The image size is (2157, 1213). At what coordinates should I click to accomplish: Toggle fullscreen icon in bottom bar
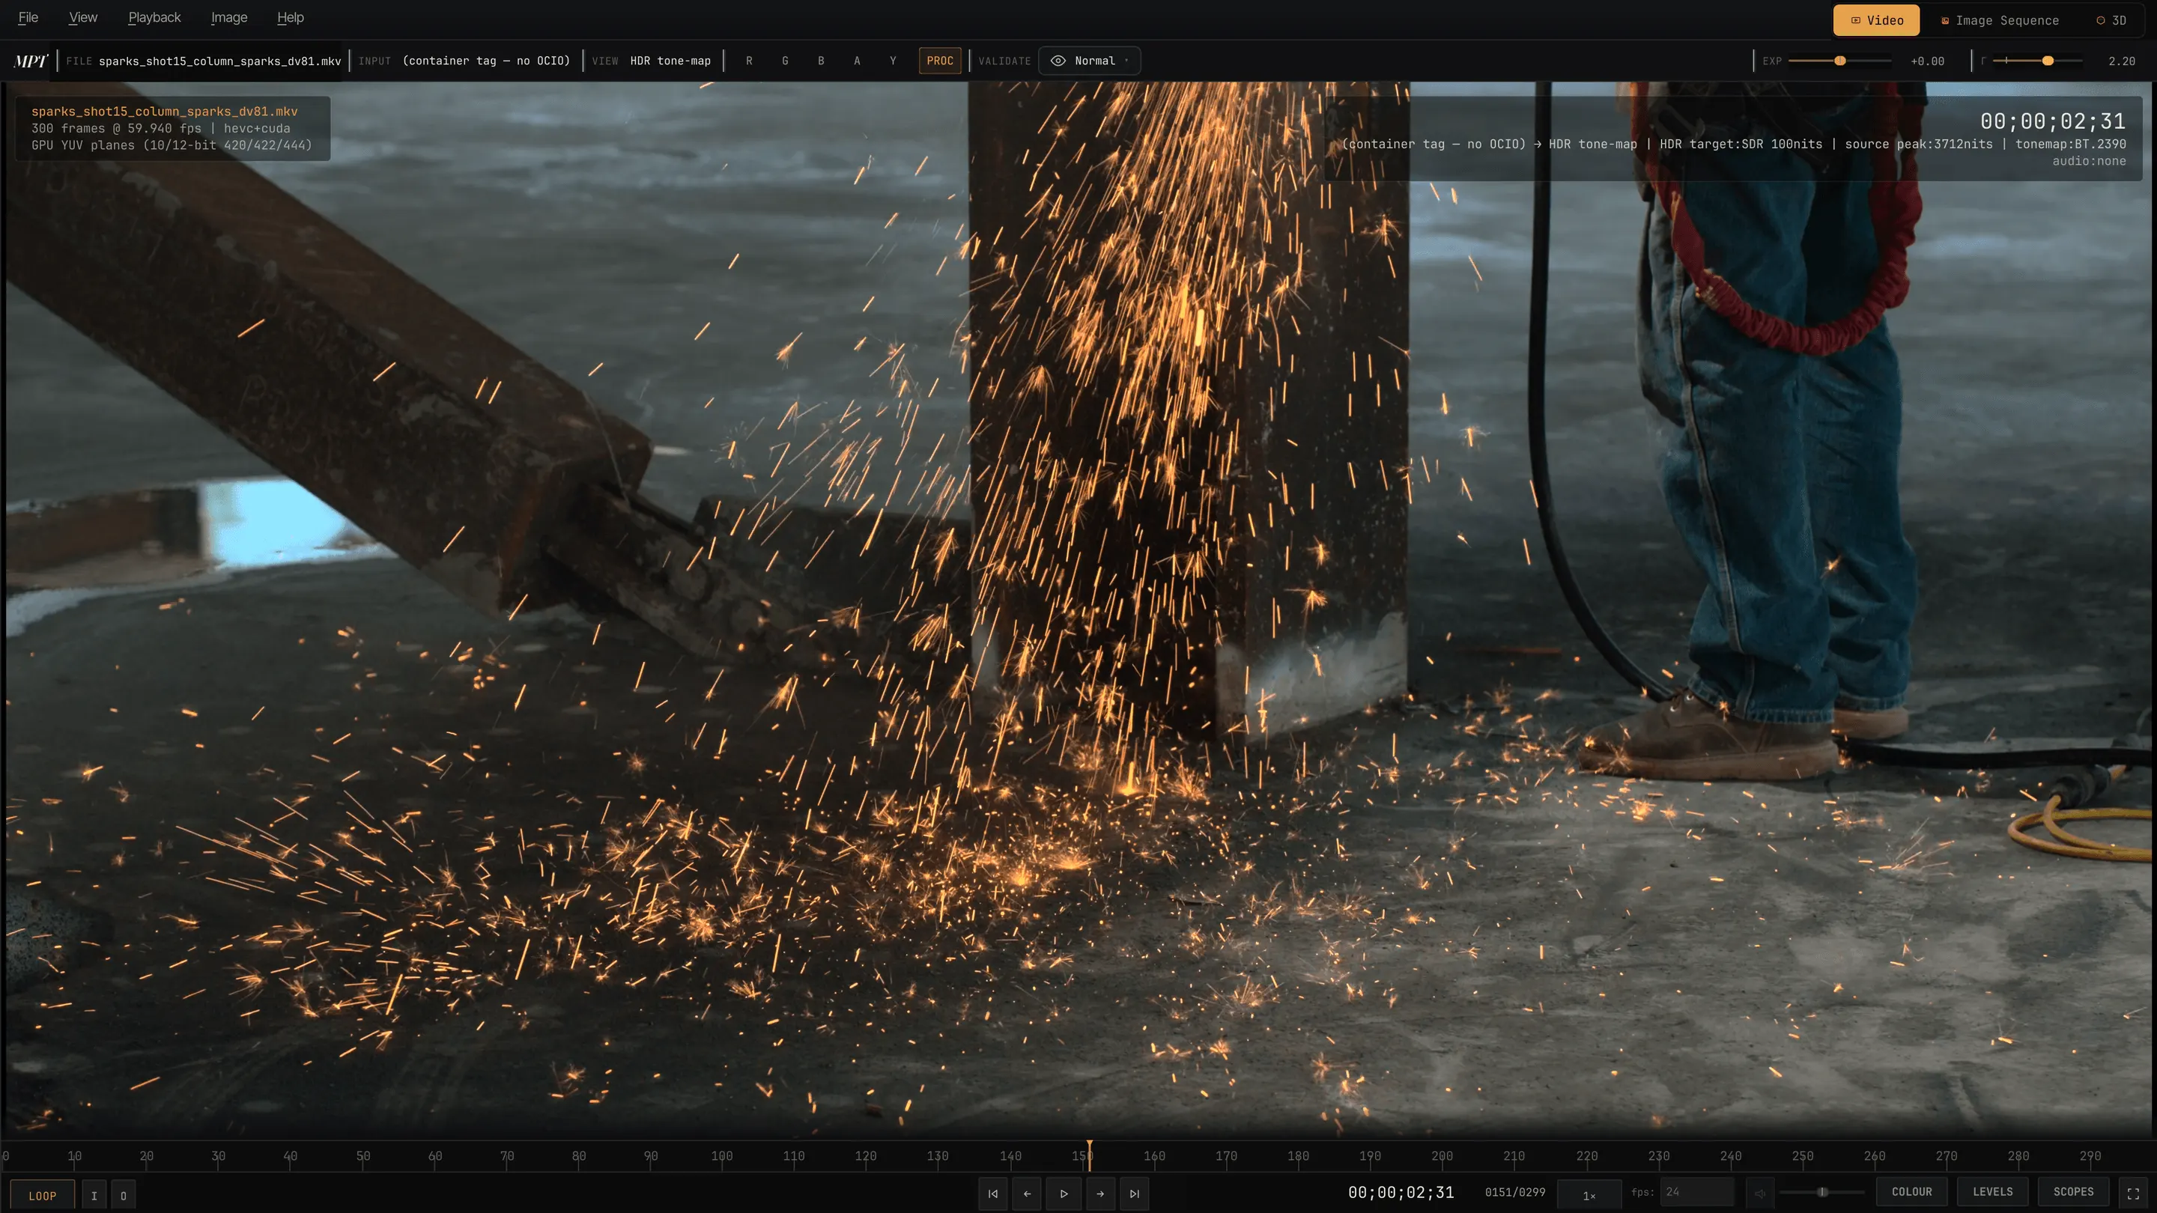[x=2133, y=1194]
